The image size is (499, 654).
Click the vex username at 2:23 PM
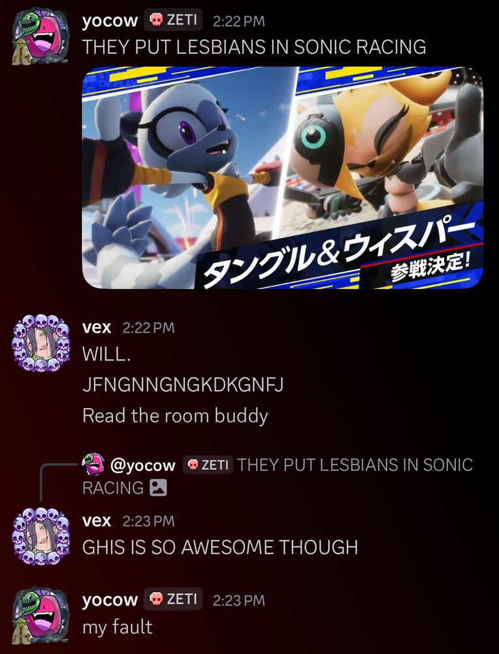pos(97,521)
